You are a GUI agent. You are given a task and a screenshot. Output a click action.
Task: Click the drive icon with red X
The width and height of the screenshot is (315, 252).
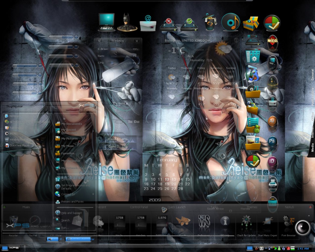169,24
